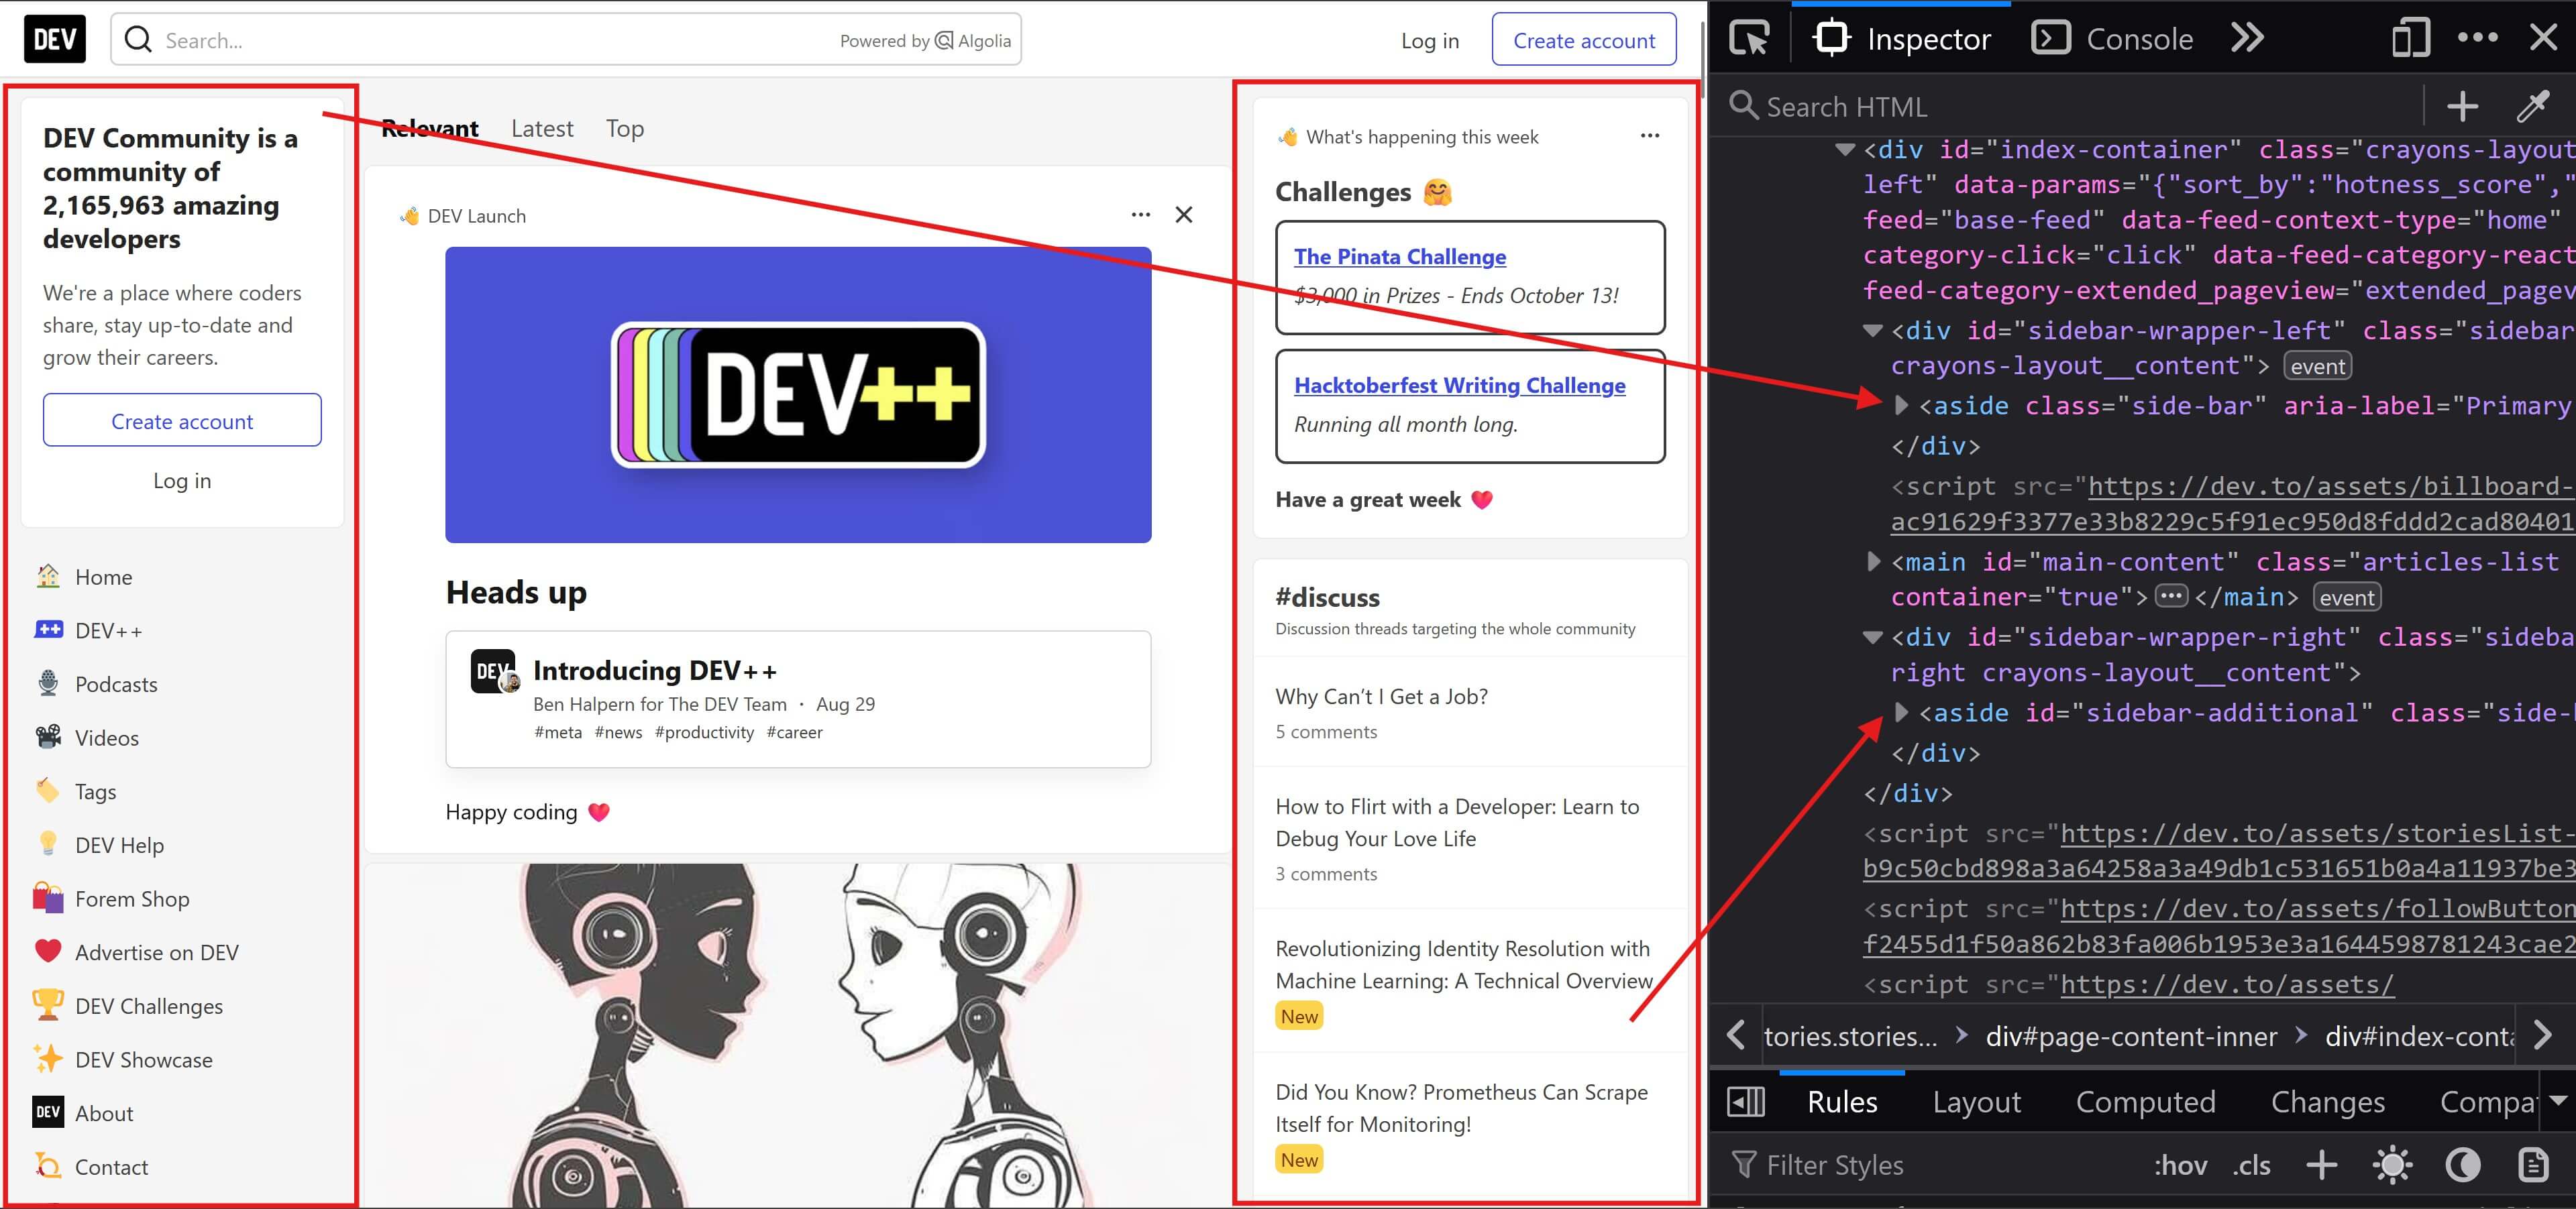
Task: Toggle responsive design mode icon
Action: (2410, 39)
